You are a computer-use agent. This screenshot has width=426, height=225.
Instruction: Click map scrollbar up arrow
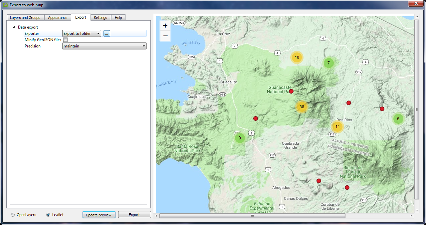417,16
